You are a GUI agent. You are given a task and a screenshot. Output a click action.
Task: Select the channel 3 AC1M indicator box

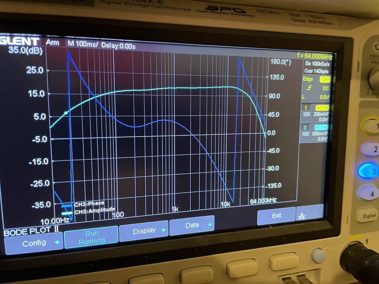pos(321,127)
